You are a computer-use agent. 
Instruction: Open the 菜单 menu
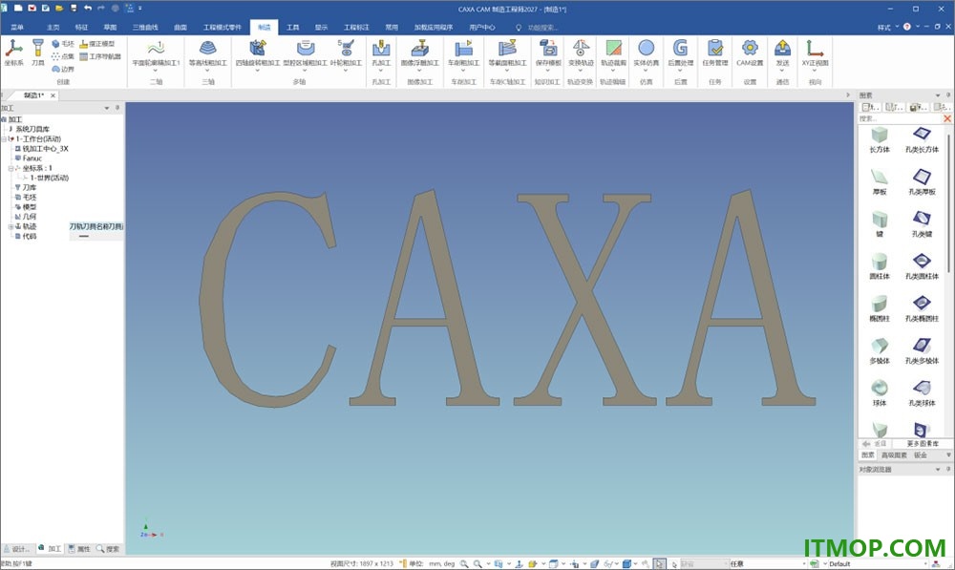[17, 28]
